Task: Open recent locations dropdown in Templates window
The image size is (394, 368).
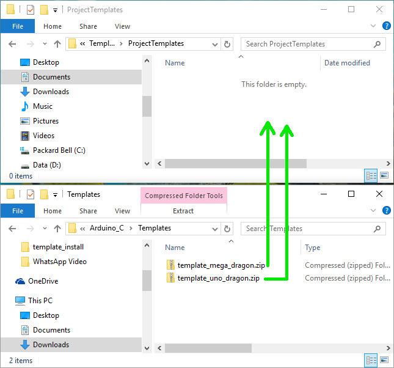Action: point(43,228)
